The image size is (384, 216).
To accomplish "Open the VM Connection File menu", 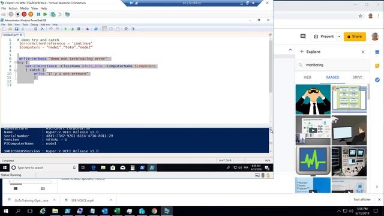I will pos(4,8).
